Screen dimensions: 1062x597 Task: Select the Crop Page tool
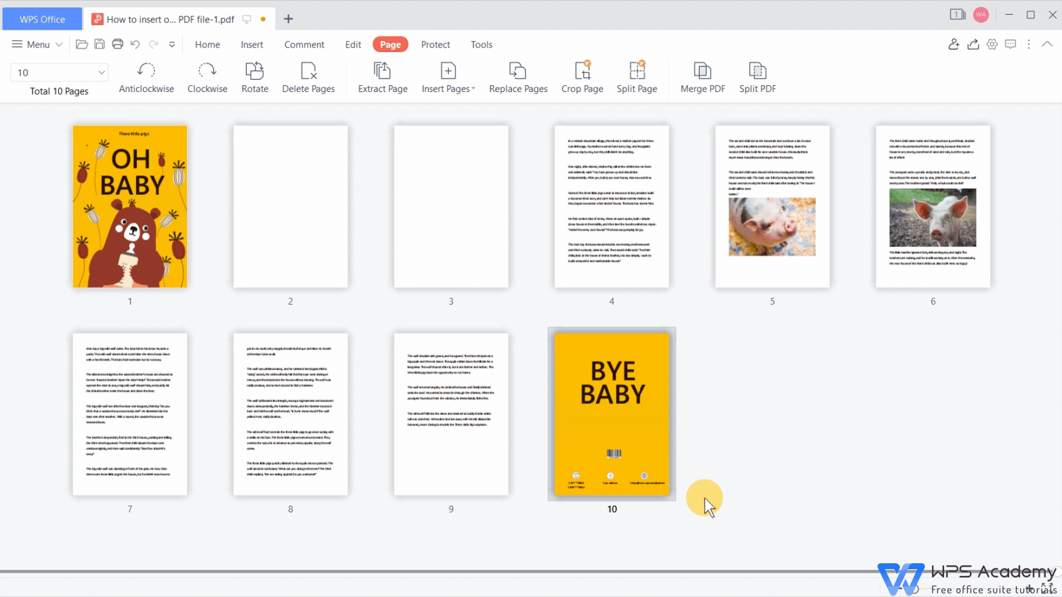coord(582,79)
